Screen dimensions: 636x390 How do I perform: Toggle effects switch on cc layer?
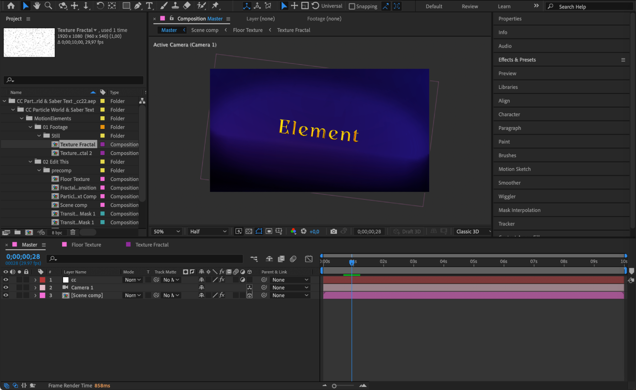click(x=222, y=280)
